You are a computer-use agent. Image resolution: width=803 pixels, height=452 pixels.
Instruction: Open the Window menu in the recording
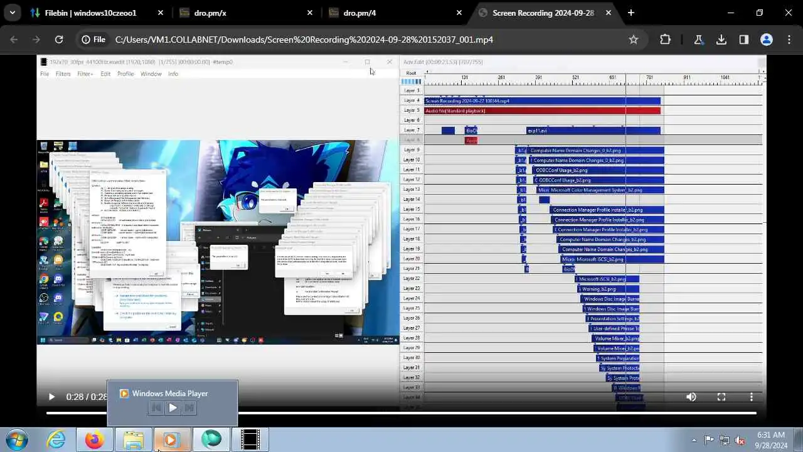[x=151, y=74]
